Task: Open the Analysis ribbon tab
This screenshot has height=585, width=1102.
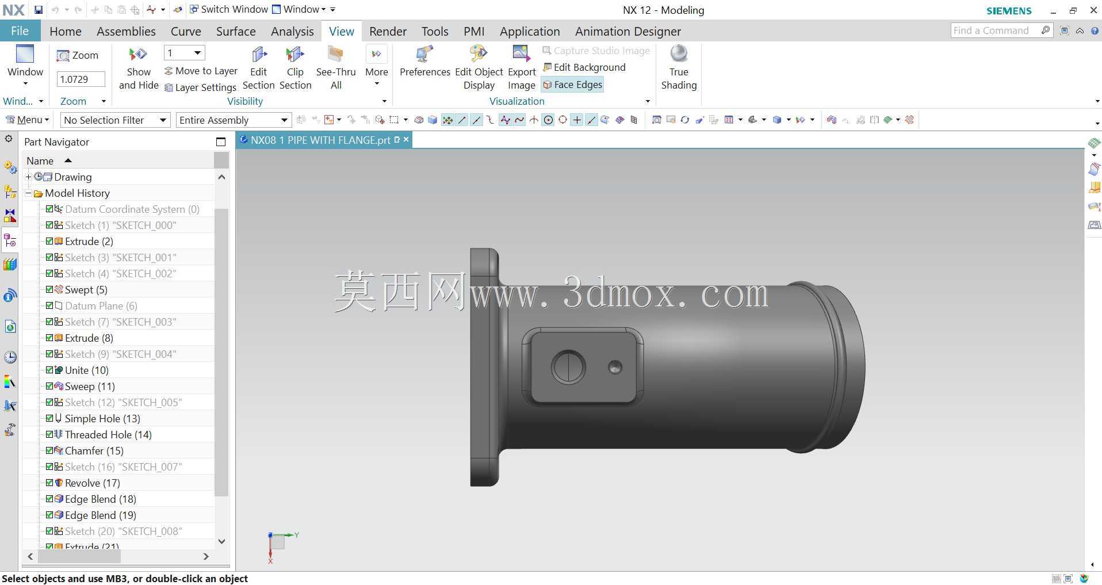Action: 292,31
